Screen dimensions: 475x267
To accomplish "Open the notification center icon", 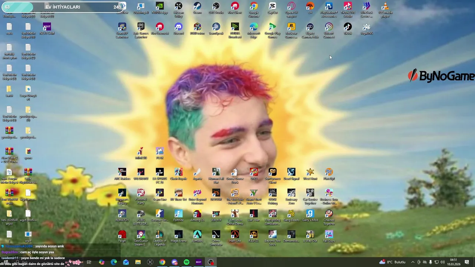I will point(467,262).
